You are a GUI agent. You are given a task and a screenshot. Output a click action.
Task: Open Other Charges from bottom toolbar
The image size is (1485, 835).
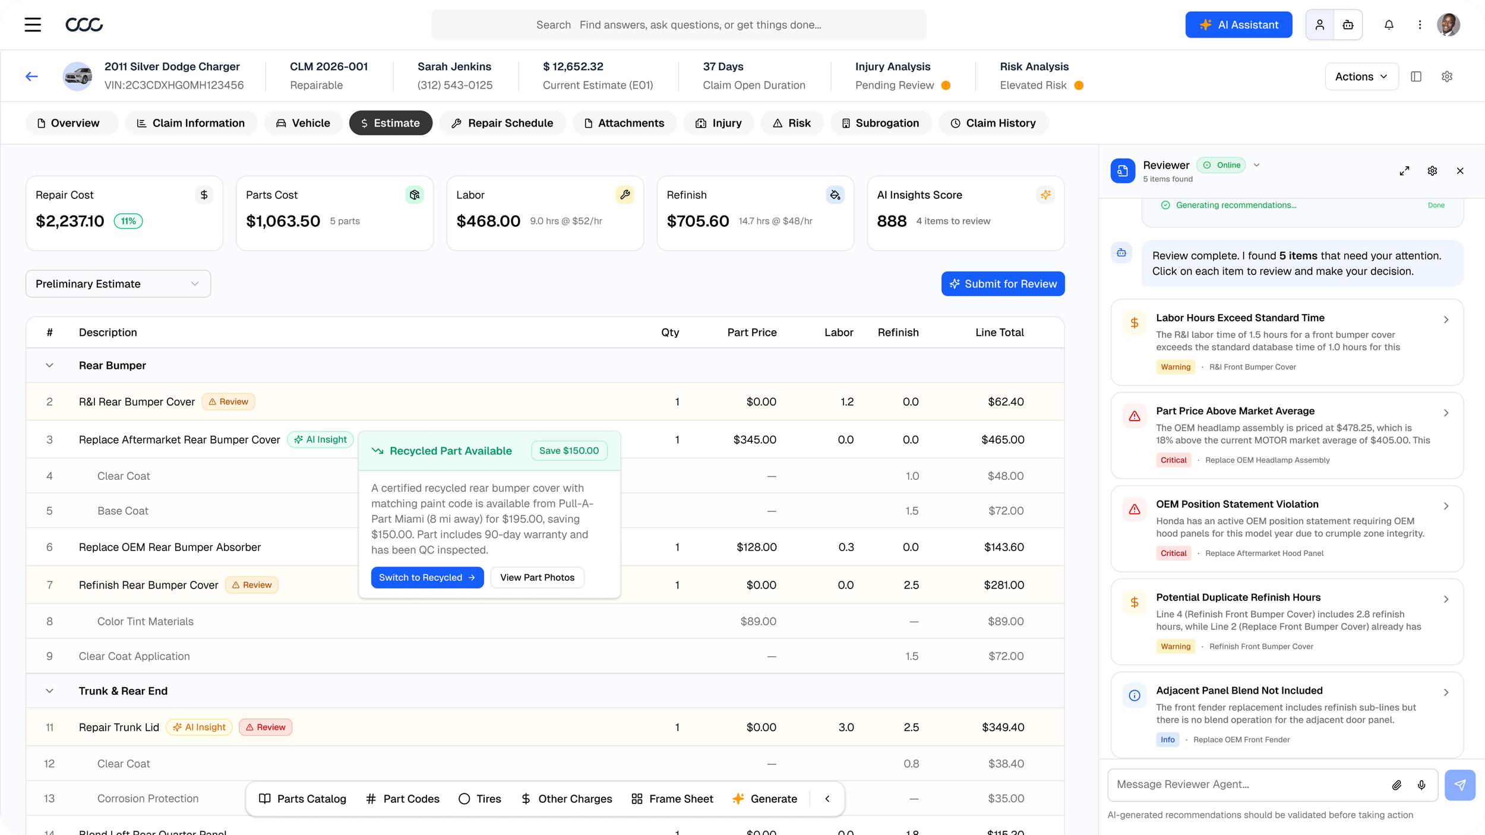[x=567, y=799]
